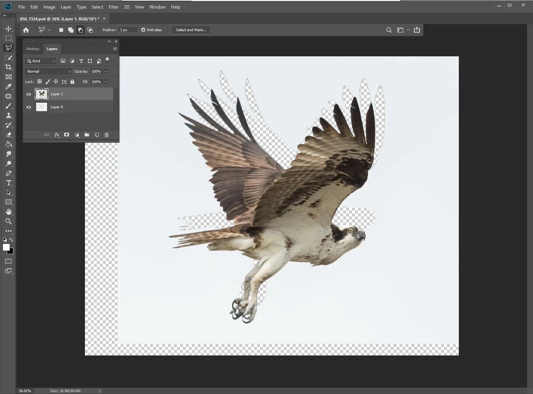Select the Zoom tool
The width and height of the screenshot is (533, 394).
coord(9,221)
